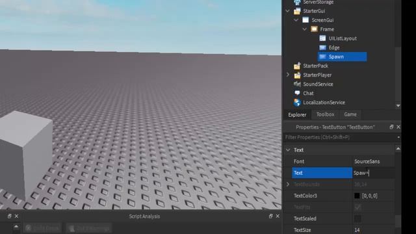Select Frame in the Explorer tree
Image resolution: width=416 pixels, height=234 pixels.
click(x=327, y=29)
